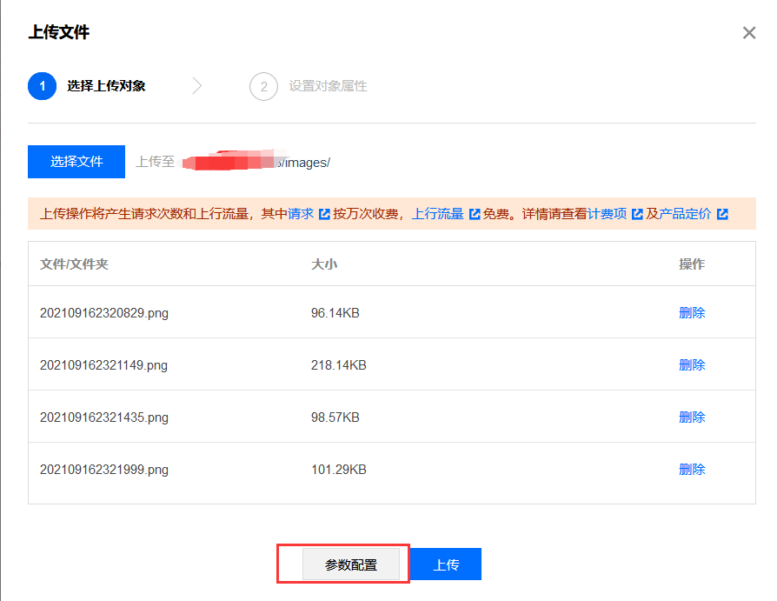777x601 pixels.
Task: Delete file 202109162320829.png
Action: point(692,313)
